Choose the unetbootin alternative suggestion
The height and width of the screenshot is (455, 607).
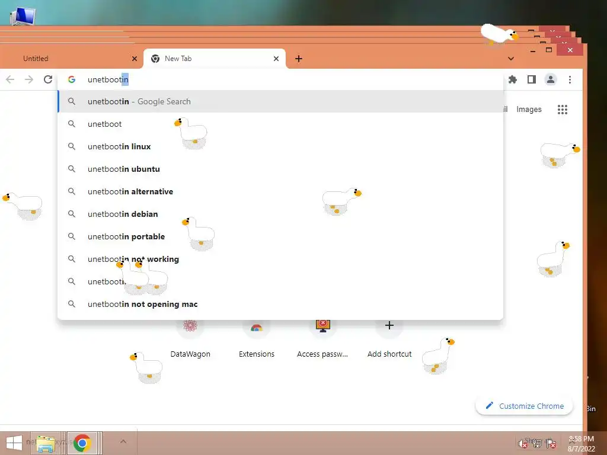click(x=280, y=191)
